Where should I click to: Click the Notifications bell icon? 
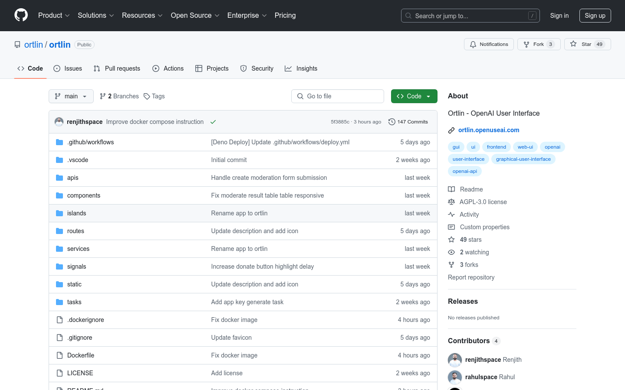[473, 44]
